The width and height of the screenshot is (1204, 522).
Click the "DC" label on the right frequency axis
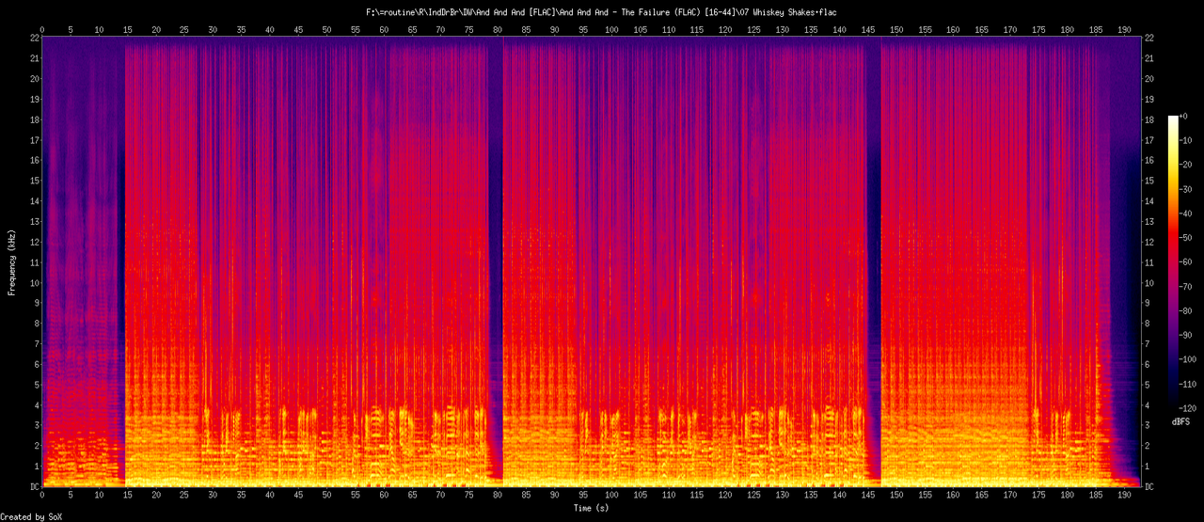pos(1151,487)
